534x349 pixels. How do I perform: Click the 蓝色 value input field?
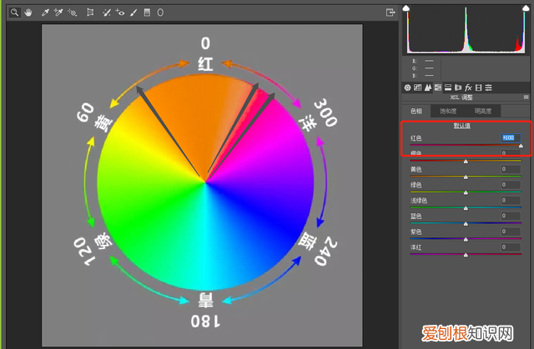click(510, 215)
